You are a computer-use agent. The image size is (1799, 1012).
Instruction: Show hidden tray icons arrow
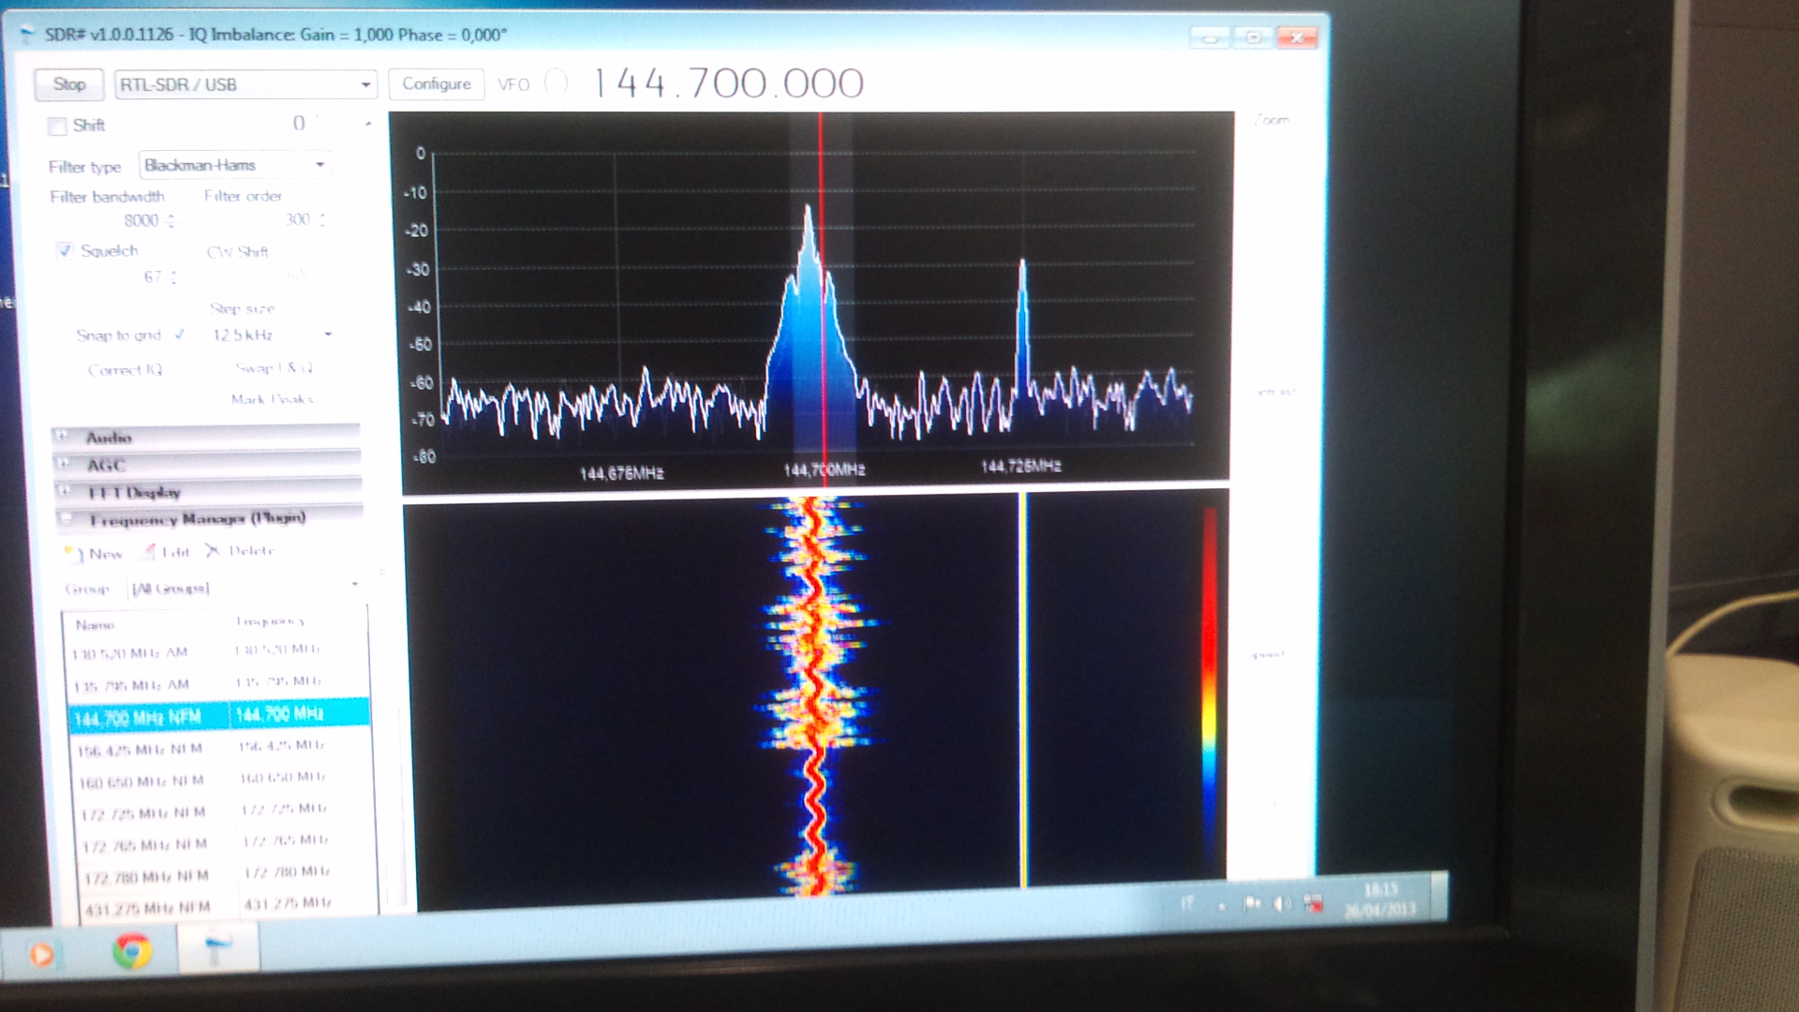click(x=1221, y=906)
